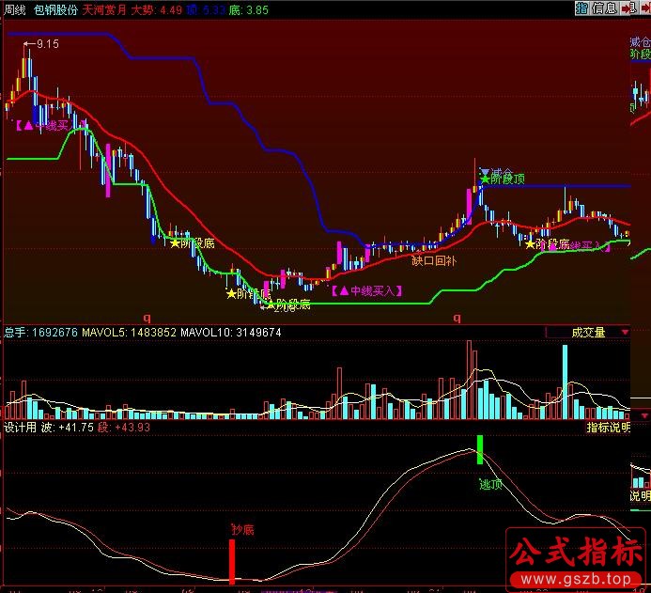Screen dimensions: 651x593
Task: Click the 减仓 arrow marker at peak
Action: click(x=486, y=172)
